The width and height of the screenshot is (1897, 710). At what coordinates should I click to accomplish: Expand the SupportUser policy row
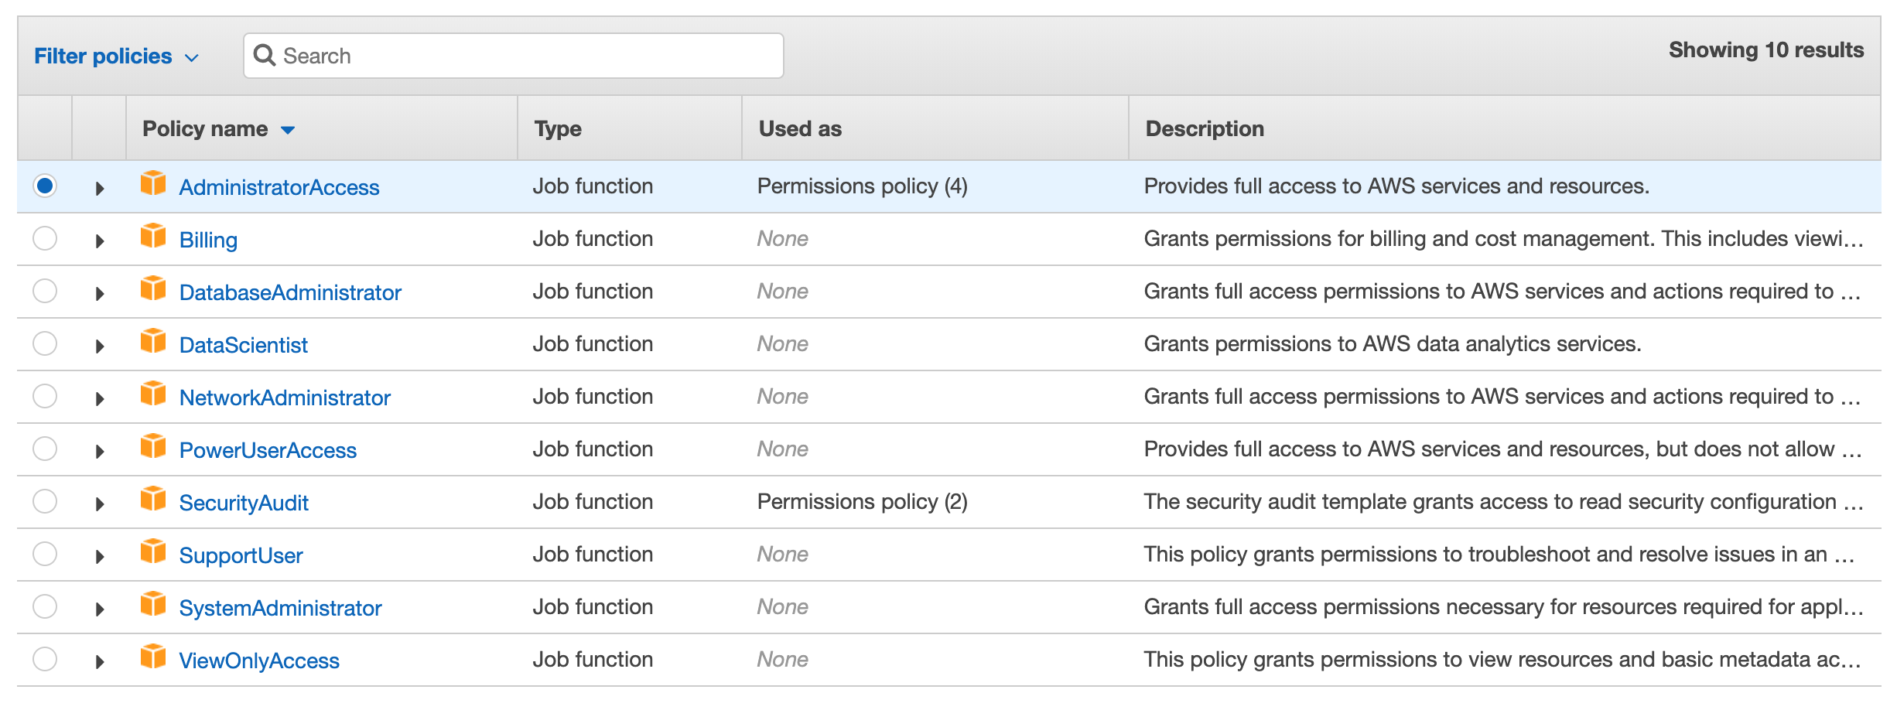tap(100, 556)
